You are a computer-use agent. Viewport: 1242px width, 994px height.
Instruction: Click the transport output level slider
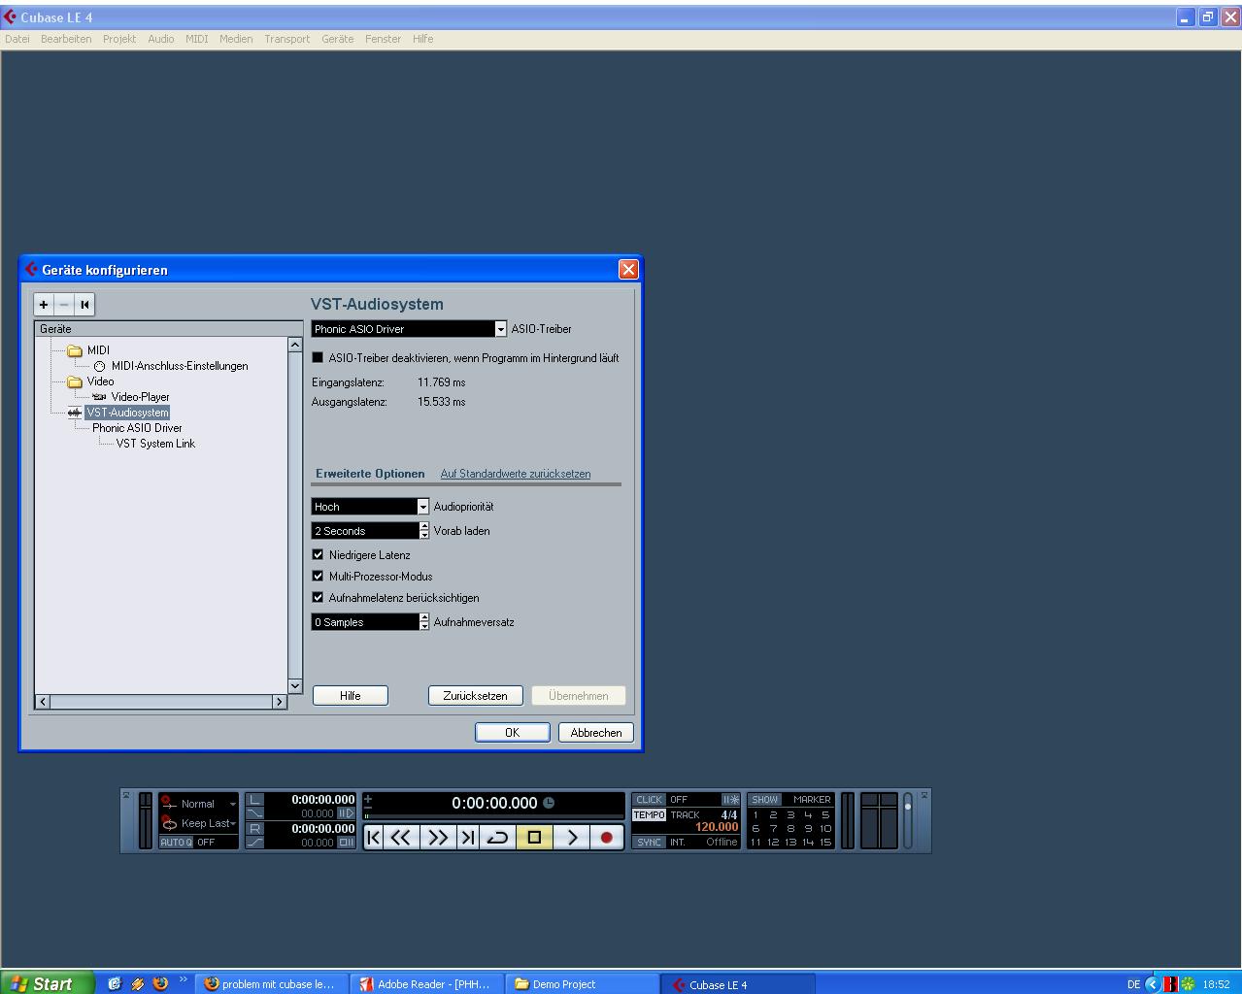908,821
